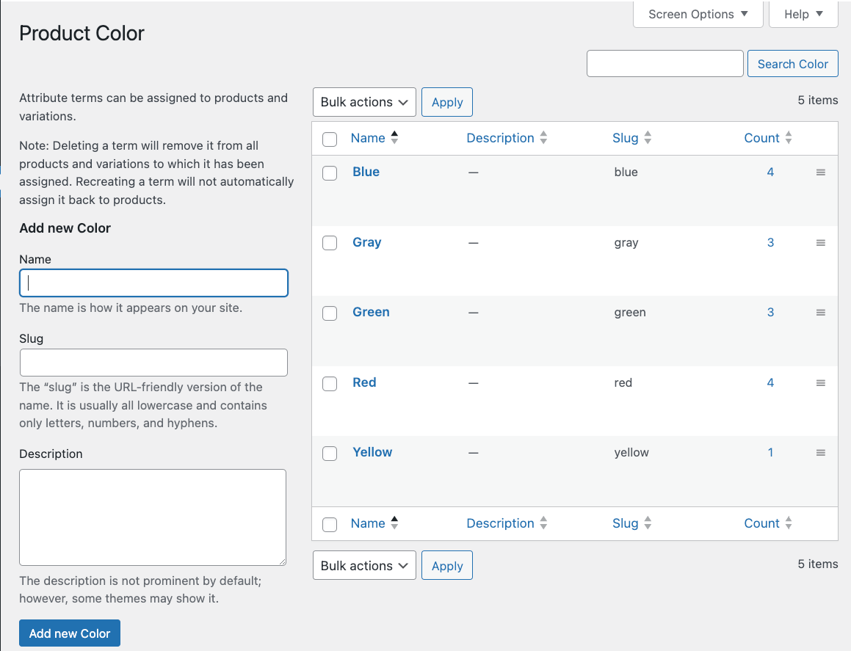Sort by Slug in footer
Image resolution: width=851 pixels, height=651 pixels.
(x=626, y=523)
